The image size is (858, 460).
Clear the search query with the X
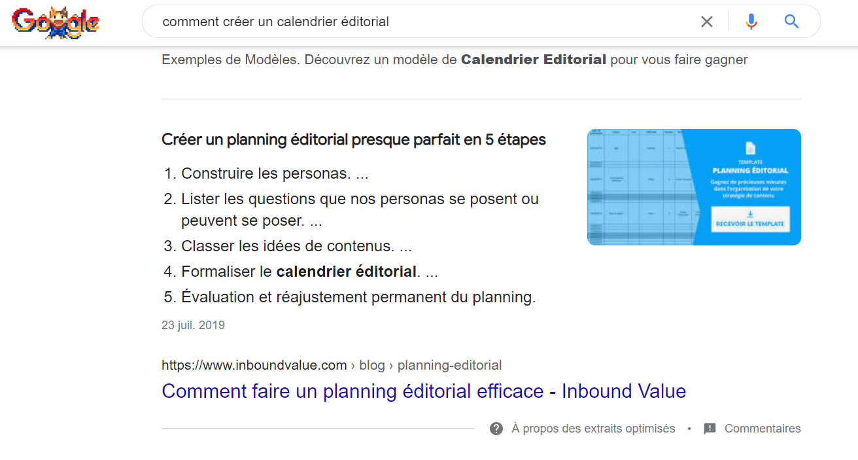coord(707,22)
